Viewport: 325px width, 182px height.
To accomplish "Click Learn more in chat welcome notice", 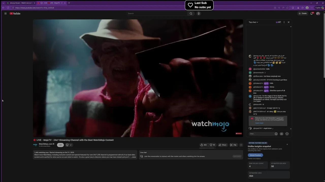I will 259,123.
